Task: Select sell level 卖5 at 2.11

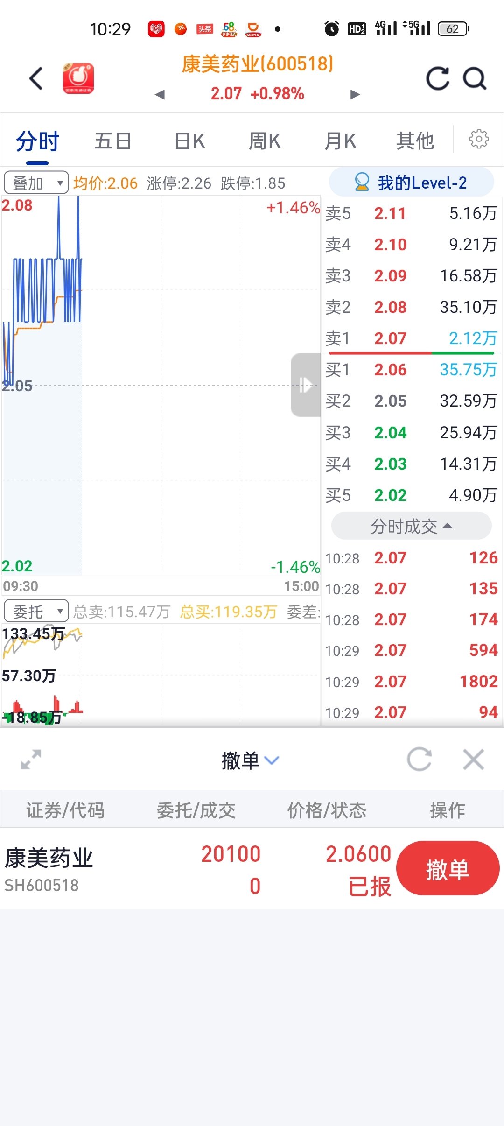Action: coord(411,213)
